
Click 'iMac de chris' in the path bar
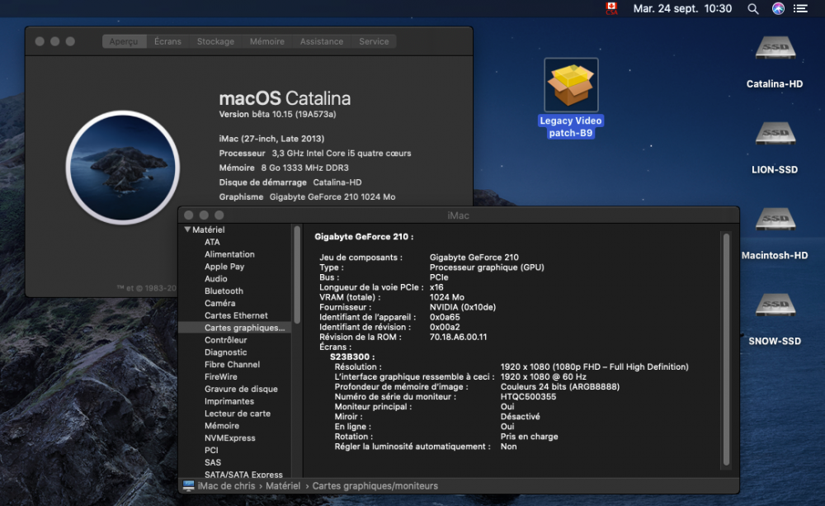click(x=226, y=486)
